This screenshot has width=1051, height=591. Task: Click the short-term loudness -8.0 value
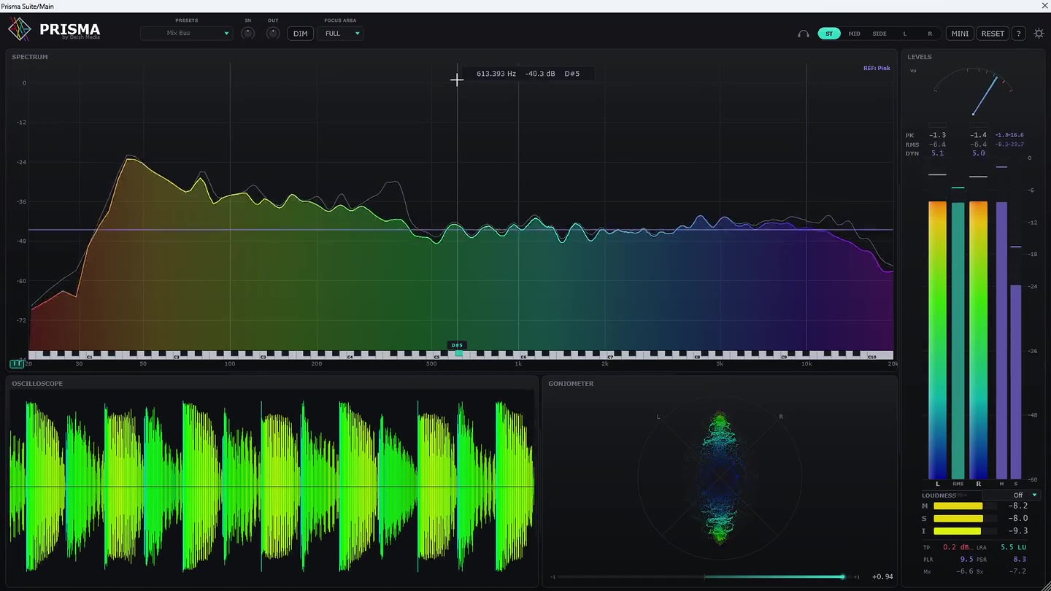pos(1017,518)
